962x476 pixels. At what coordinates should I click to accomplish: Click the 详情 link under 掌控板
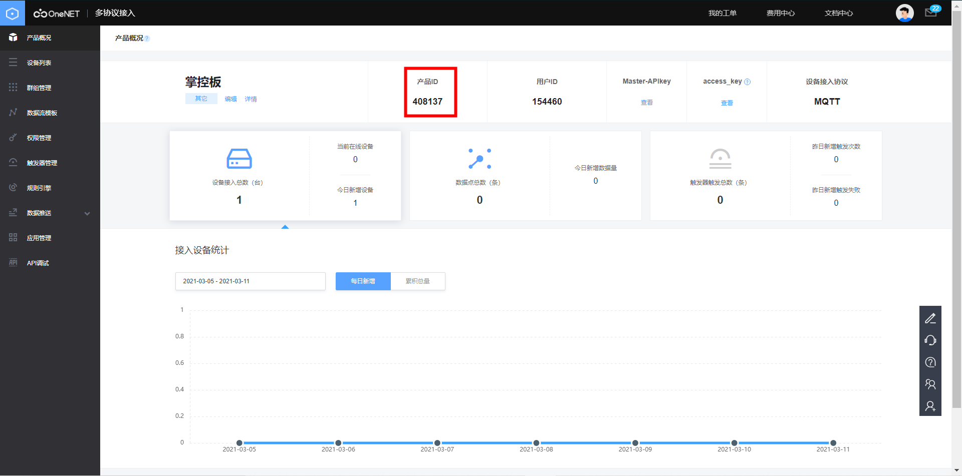(251, 99)
